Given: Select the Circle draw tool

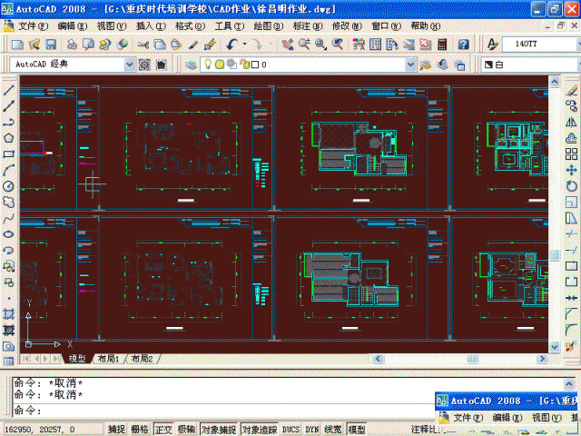Looking at the screenshot, I should [8, 186].
